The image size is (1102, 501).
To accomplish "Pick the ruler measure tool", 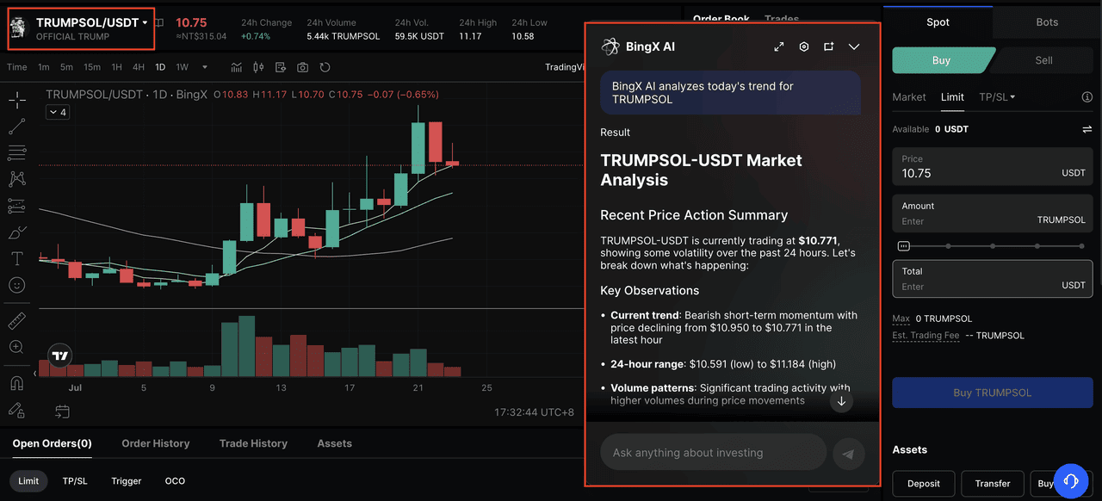I will pos(16,321).
